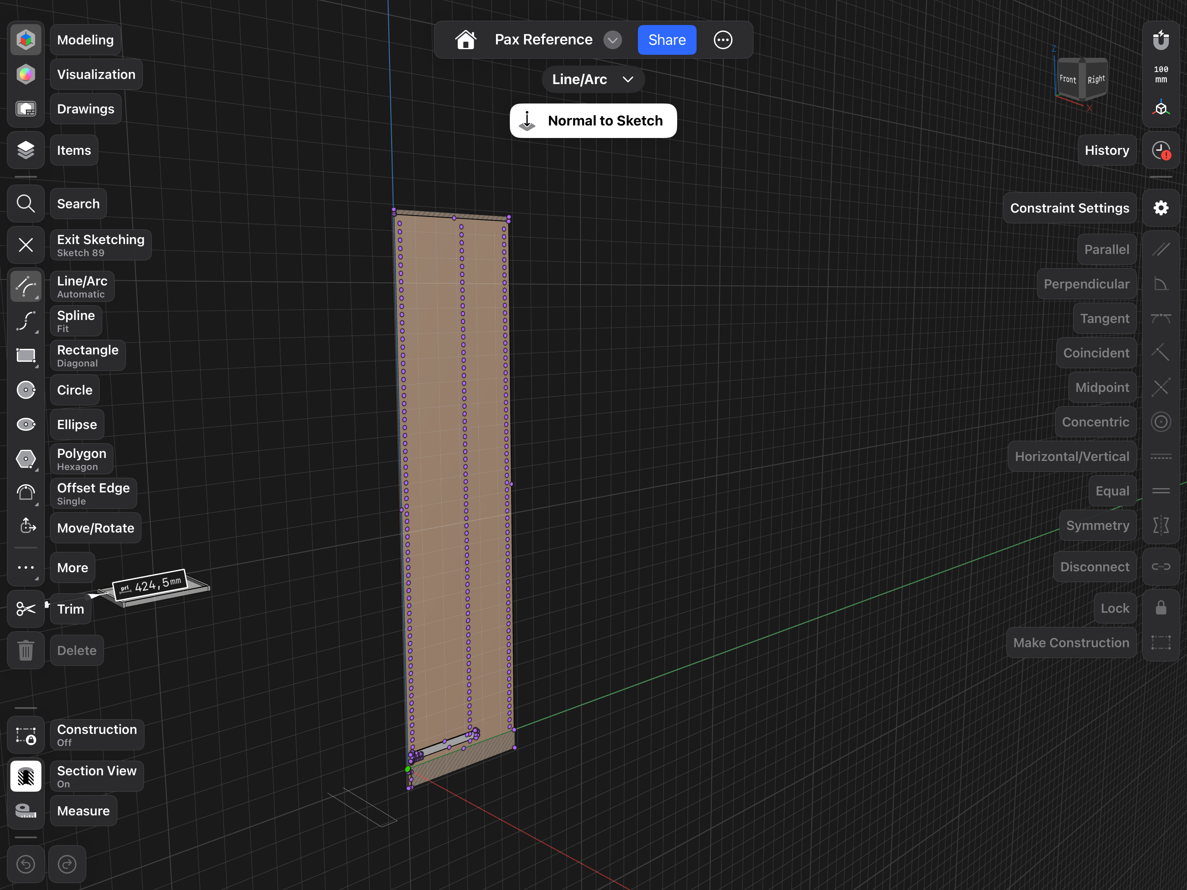Open the Measure tool icon
The height and width of the screenshot is (890, 1187).
tap(26, 811)
